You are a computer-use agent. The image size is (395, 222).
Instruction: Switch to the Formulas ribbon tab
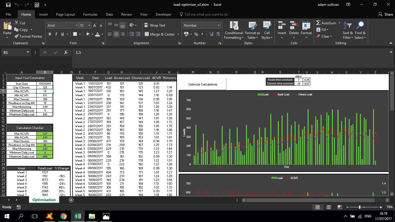coord(90,14)
